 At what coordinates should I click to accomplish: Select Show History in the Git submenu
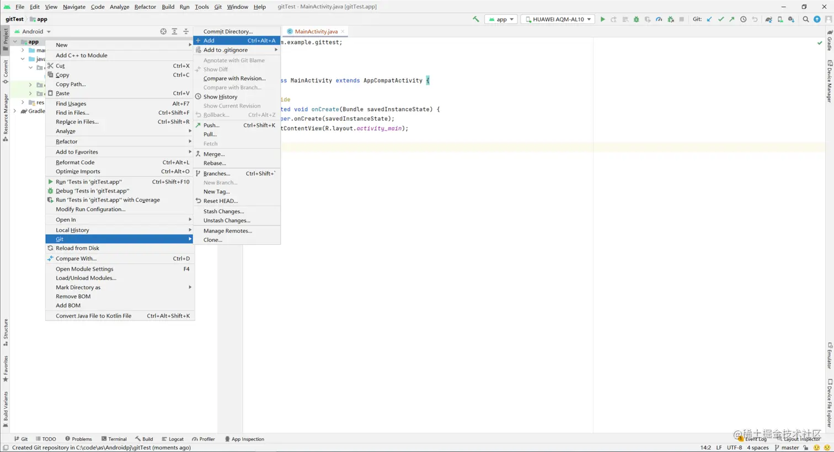click(x=237, y=97)
